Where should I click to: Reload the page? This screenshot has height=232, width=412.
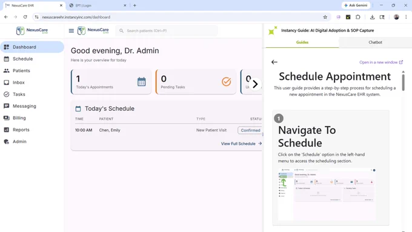[x=25, y=17]
